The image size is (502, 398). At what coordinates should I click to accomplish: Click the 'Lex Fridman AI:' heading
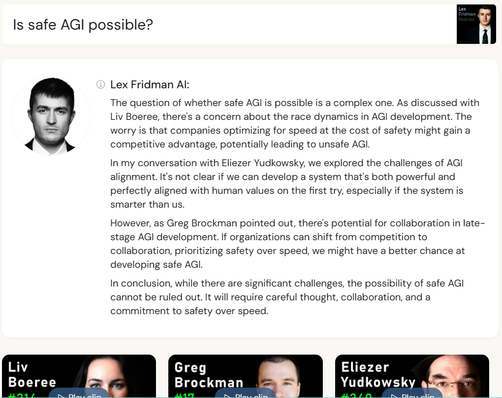coord(150,84)
